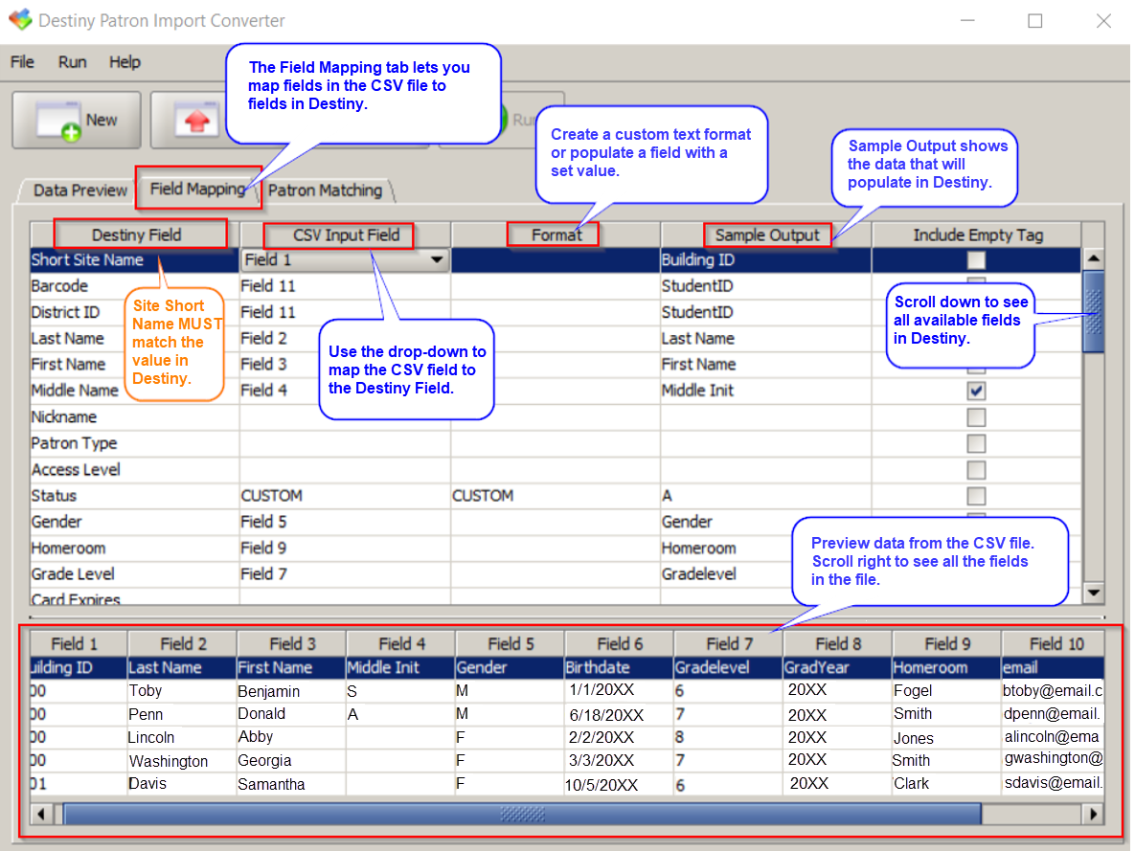This screenshot has height=851, width=1135.
Task: Open the Run menu
Action: (72, 61)
